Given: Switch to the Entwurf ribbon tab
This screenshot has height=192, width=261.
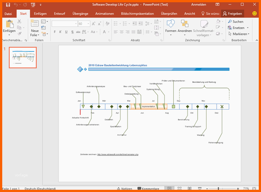Looking at the screenshot, I should (60, 14).
